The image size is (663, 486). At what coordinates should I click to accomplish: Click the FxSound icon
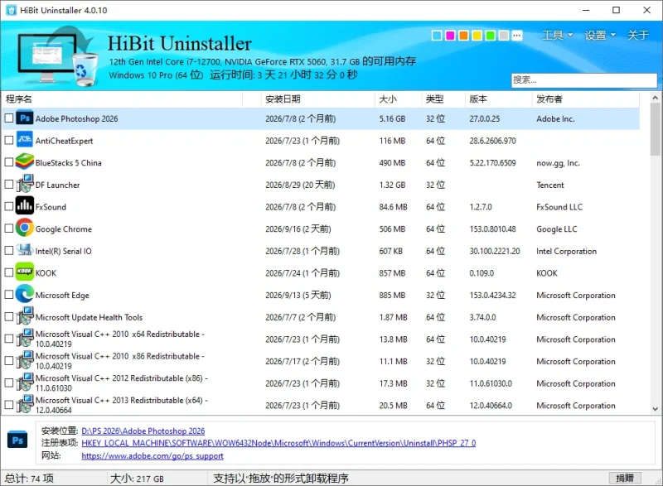pyautogui.click(x=25, y=206)
